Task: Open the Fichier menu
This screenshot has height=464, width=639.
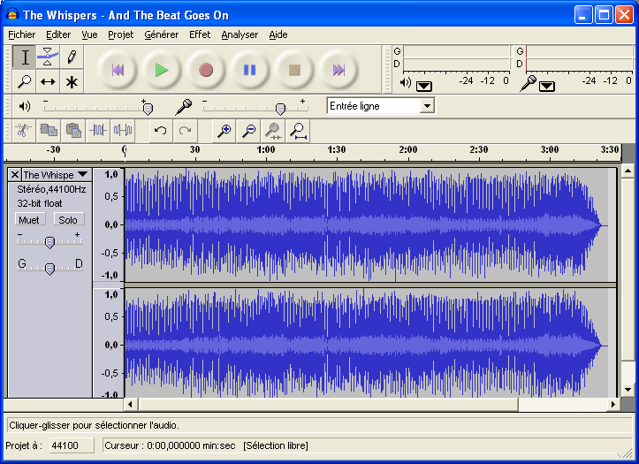Action: (21, 35)
